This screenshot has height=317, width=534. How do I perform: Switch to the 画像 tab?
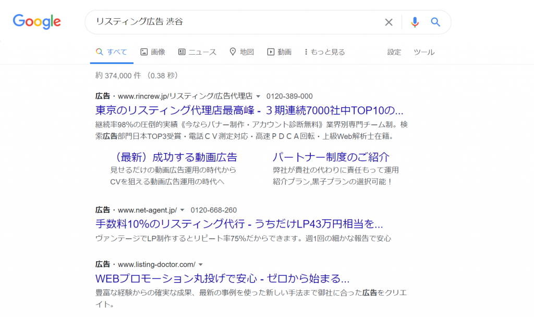click(153, 52)
